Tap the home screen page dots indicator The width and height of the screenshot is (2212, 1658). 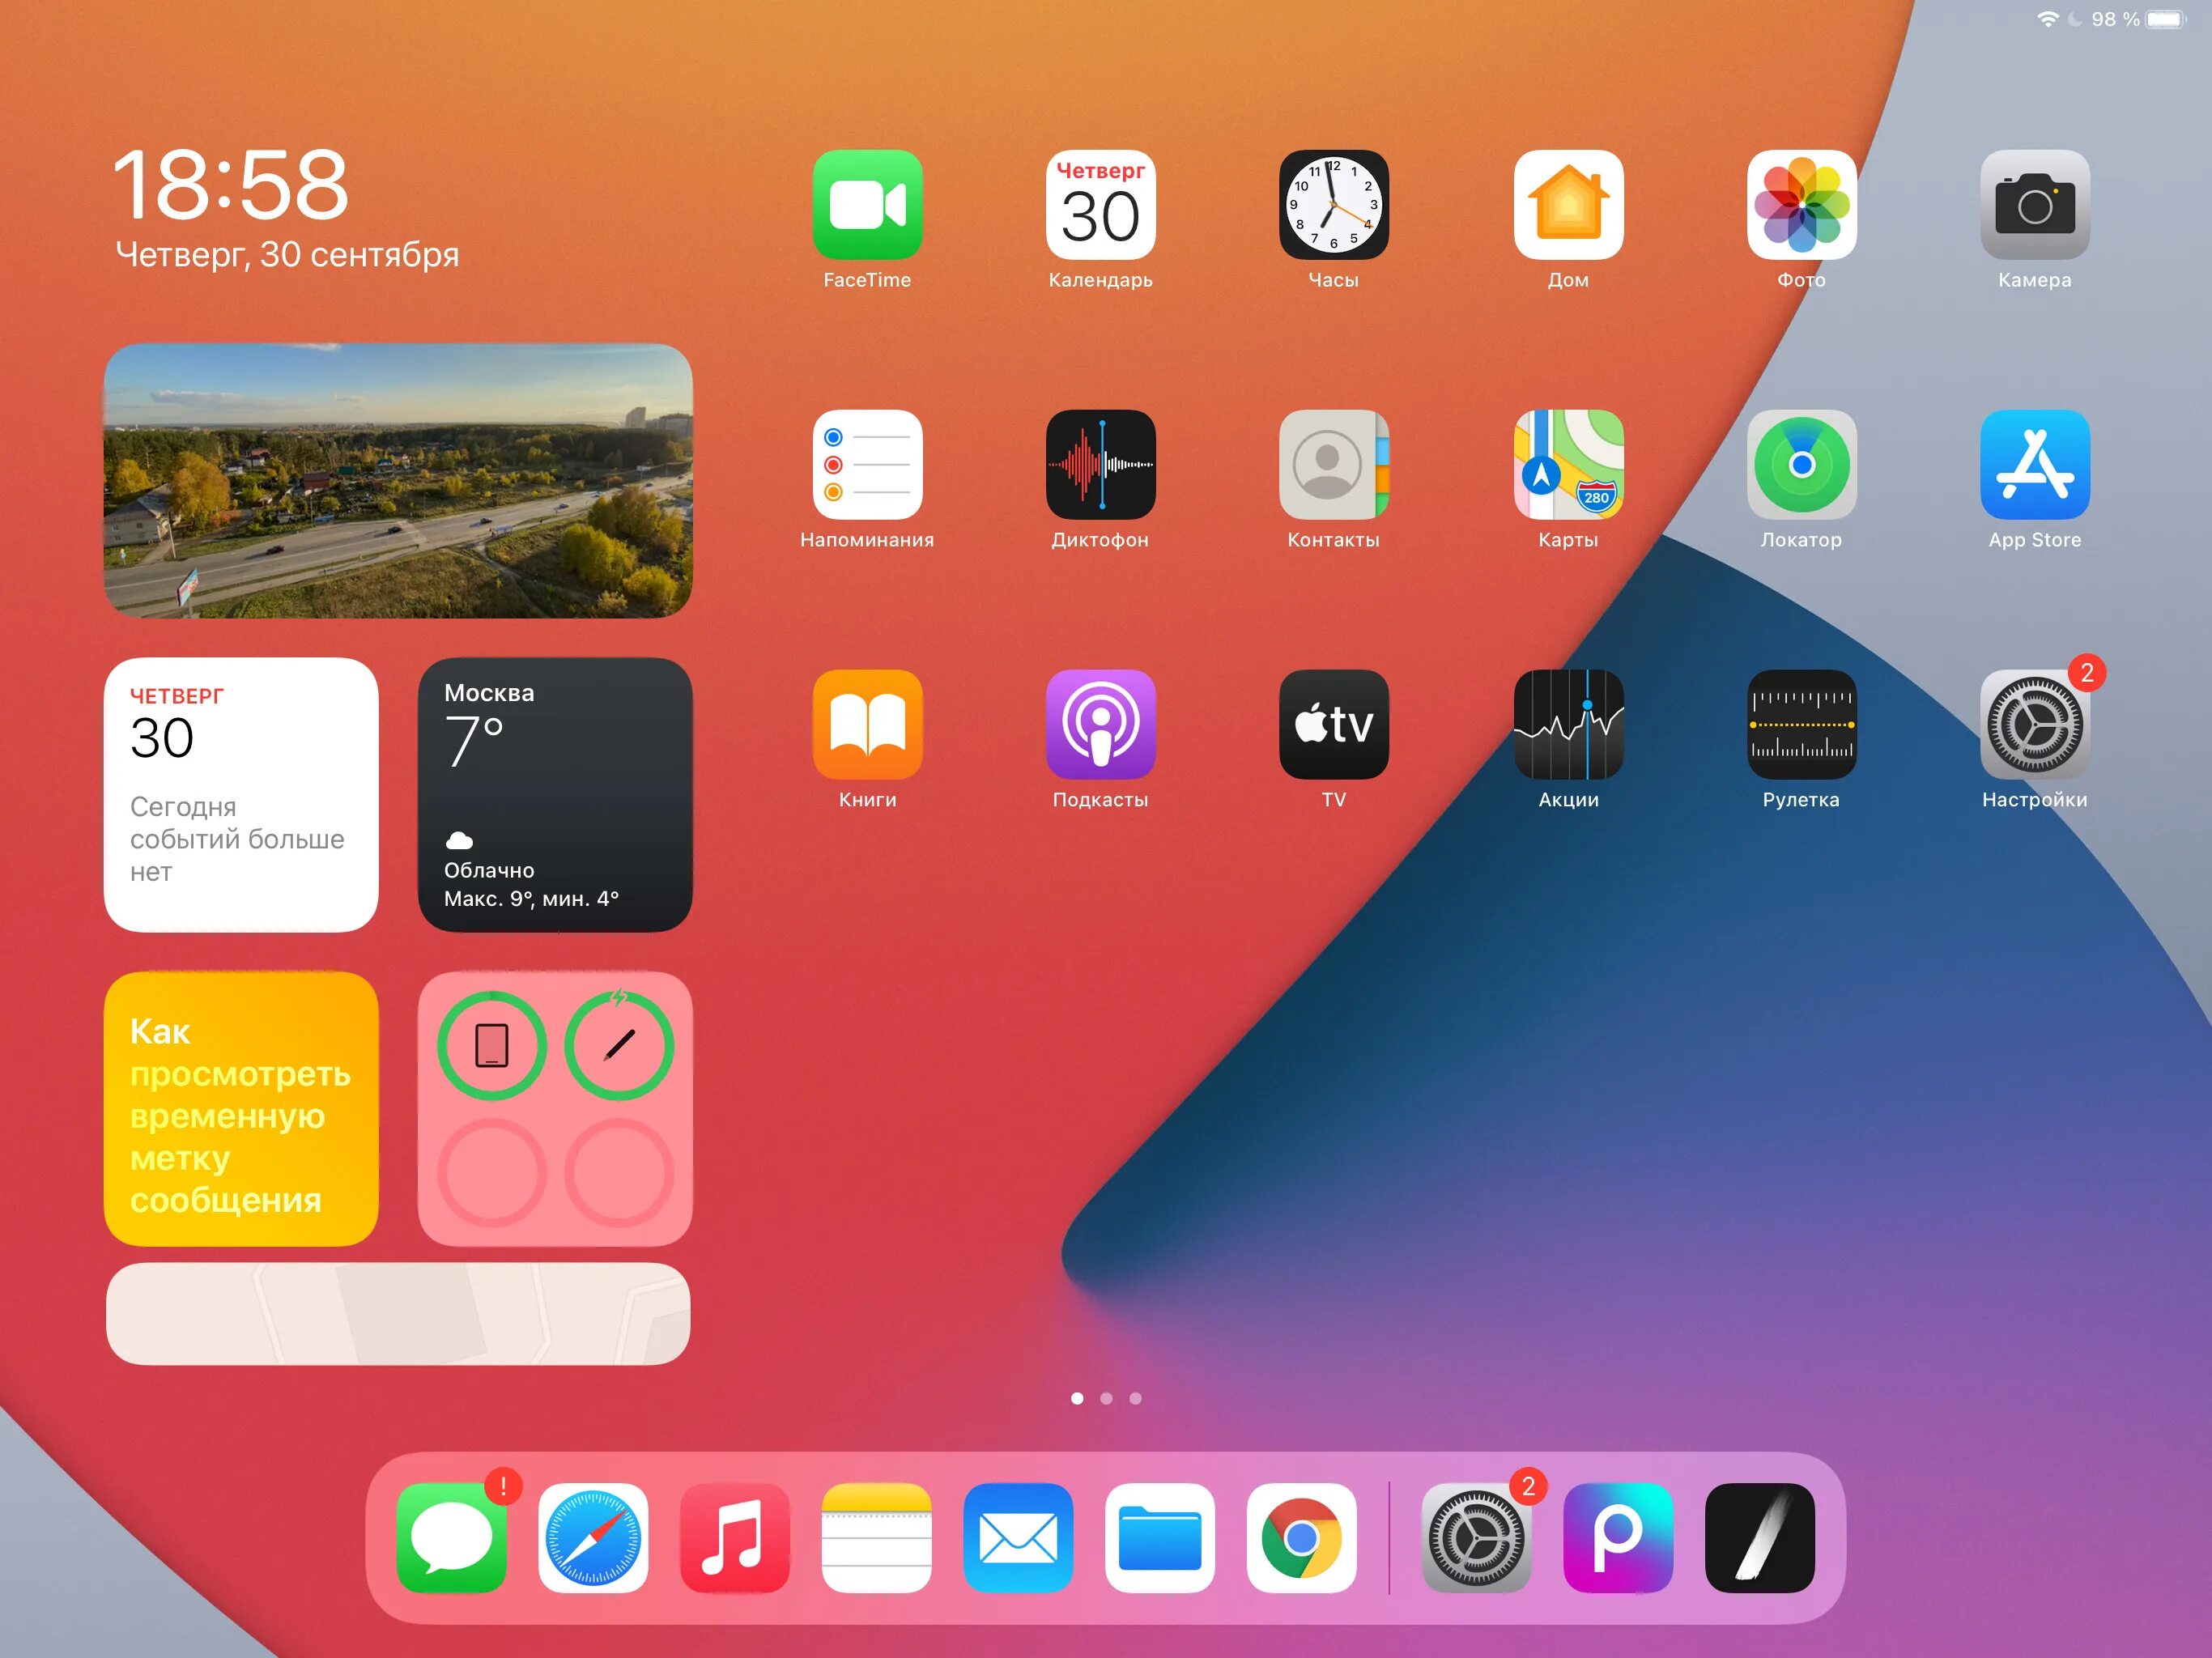point(1105,1398)
